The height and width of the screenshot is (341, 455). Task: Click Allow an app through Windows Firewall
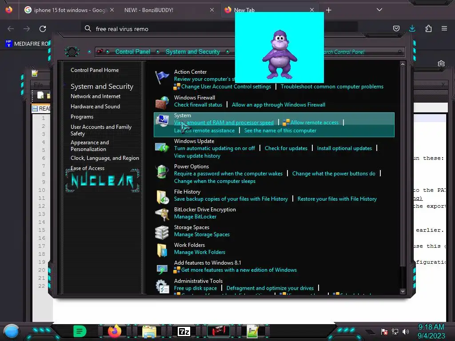[278, 105]
